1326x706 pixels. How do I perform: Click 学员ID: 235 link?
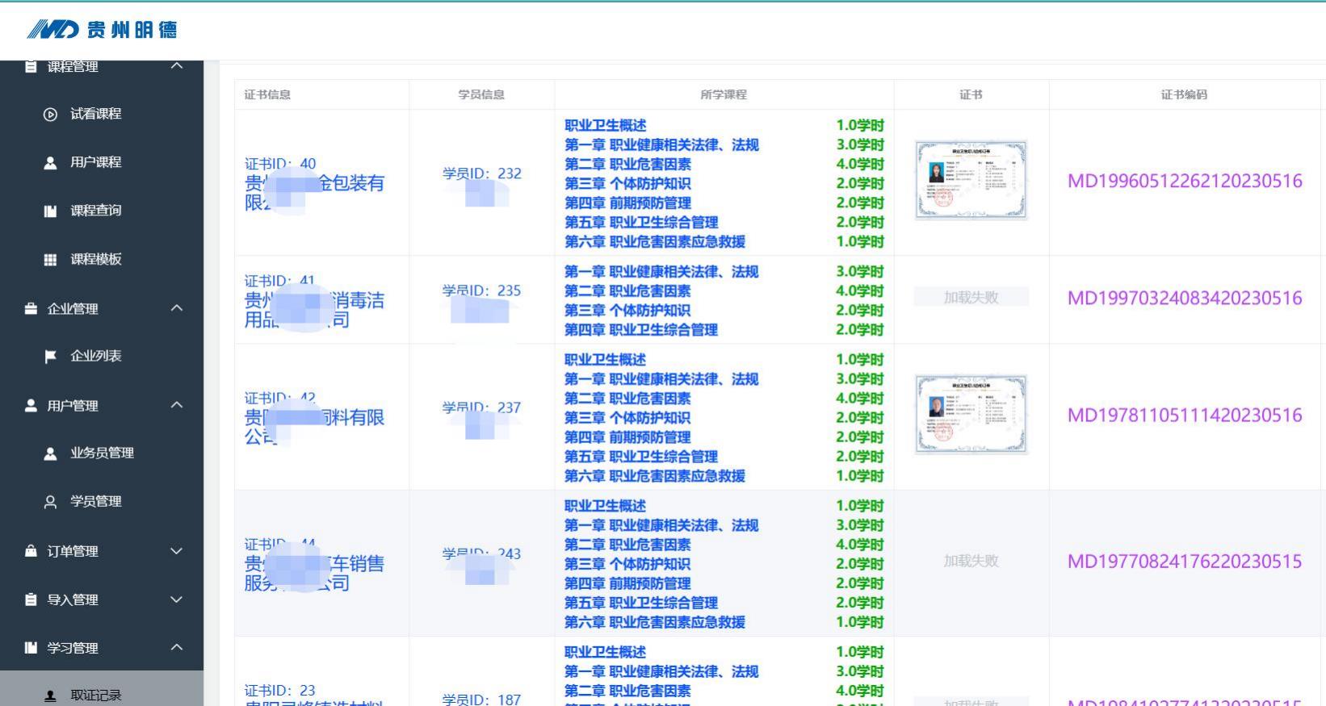tap(482, 290)
